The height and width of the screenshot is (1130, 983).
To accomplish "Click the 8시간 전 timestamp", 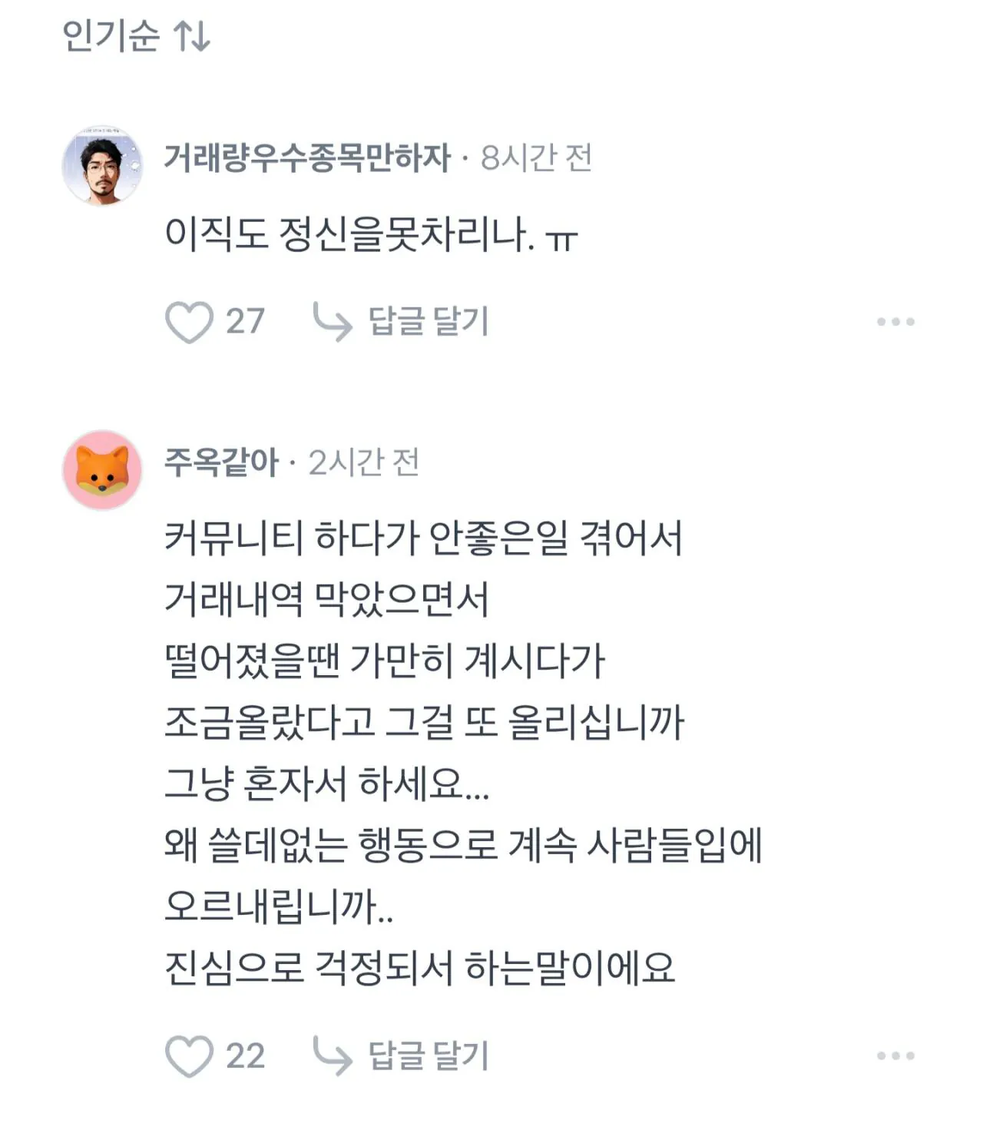I will 536,158.
